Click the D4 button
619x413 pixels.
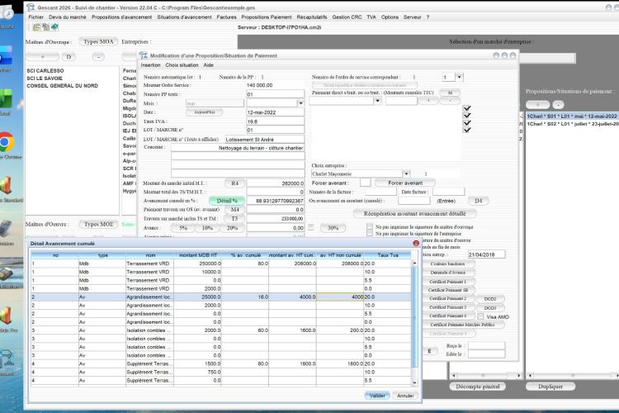(x=478, y=201)
